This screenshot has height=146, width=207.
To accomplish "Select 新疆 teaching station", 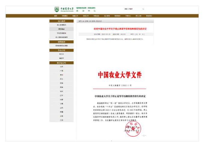I will click(x=61, y=112).
